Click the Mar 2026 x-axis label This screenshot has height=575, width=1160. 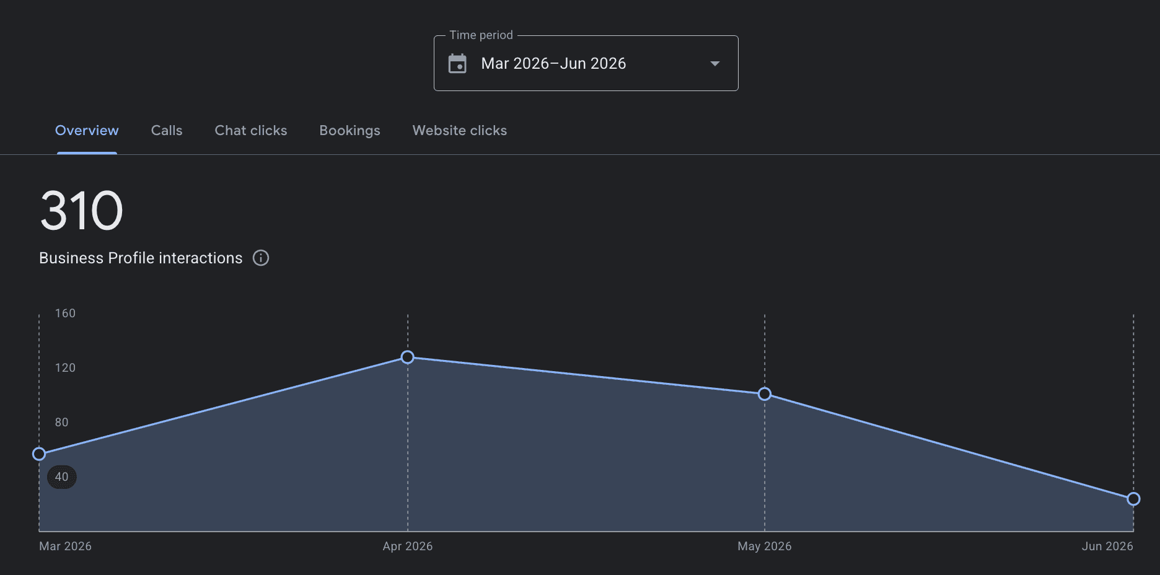pos(65,546)
